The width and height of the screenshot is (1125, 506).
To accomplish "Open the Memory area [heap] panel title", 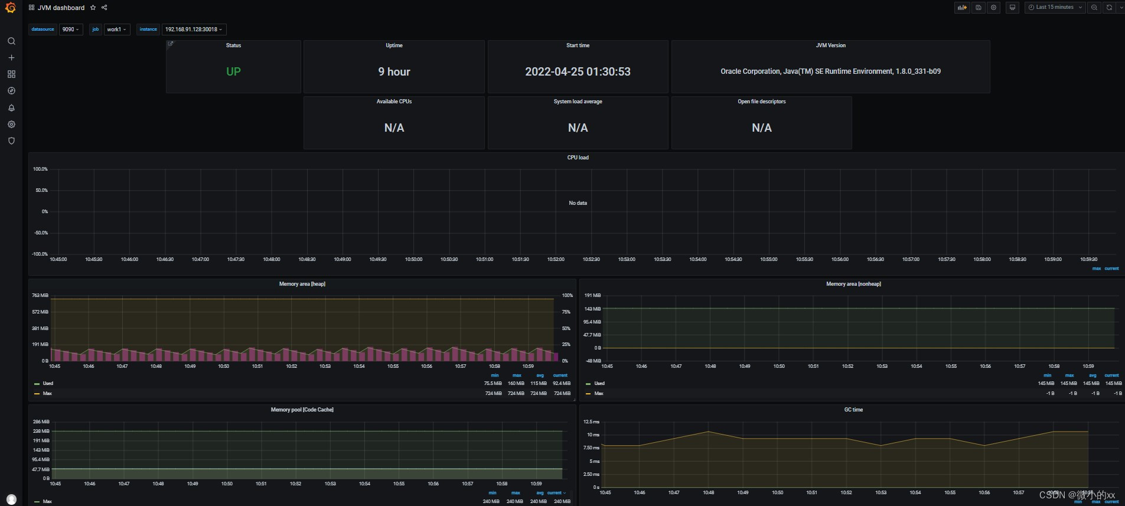I will (302, 284).
